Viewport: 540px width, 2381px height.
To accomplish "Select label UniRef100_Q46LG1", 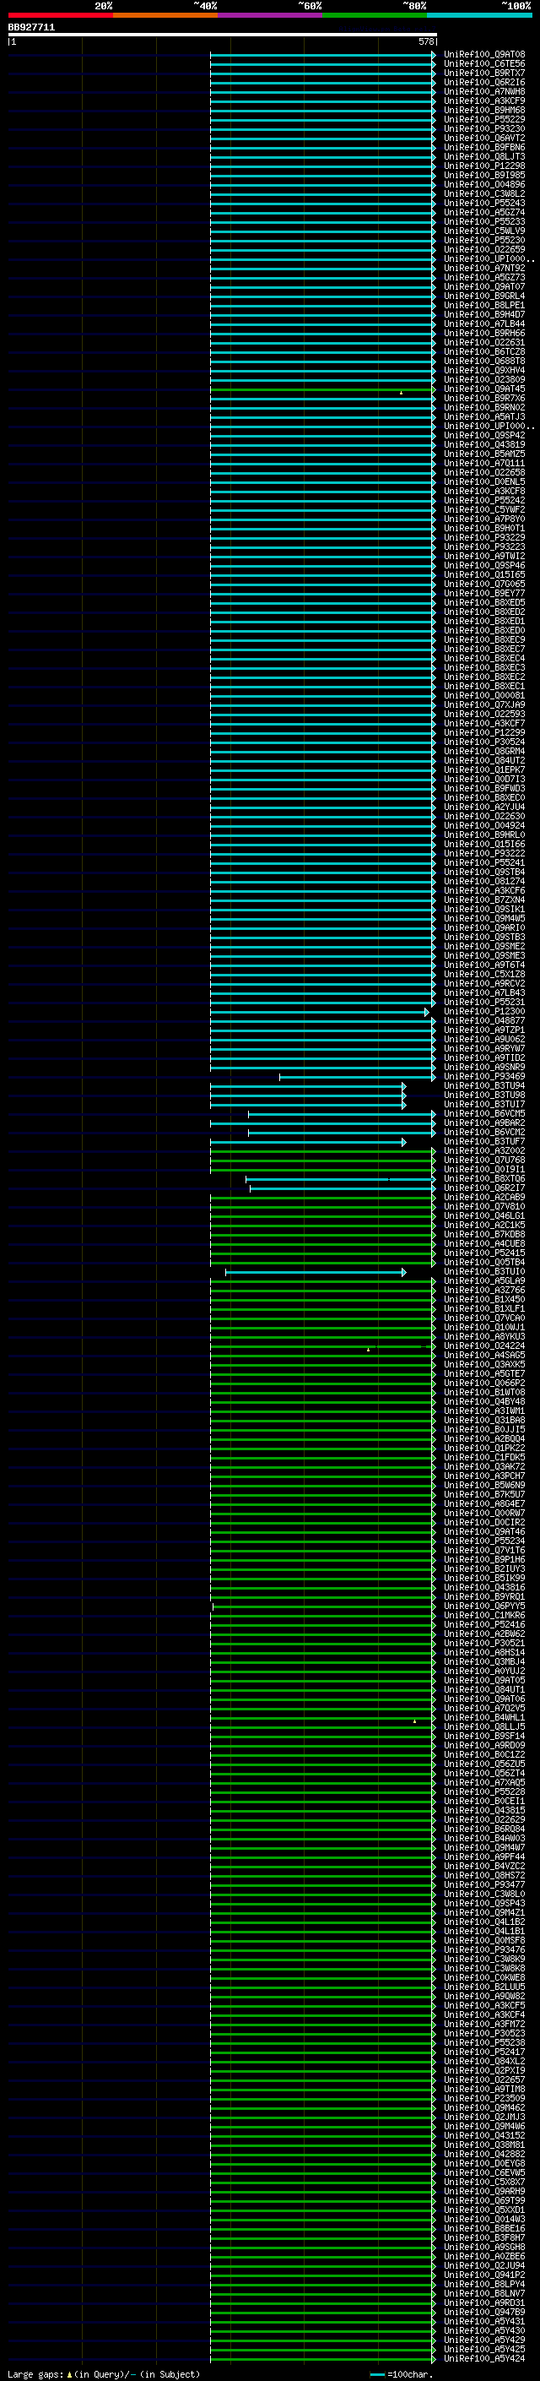I will pos(483,1216).
